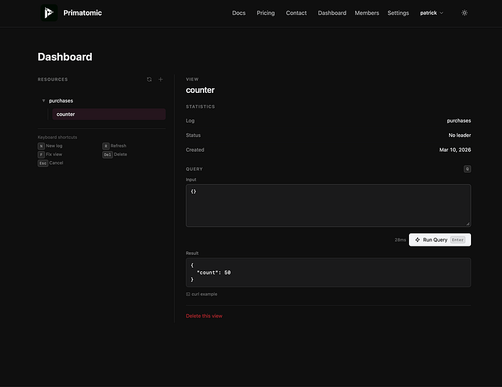
Task: Toggle the light/dark theme sun icon
Action: [x=465, y=13]
